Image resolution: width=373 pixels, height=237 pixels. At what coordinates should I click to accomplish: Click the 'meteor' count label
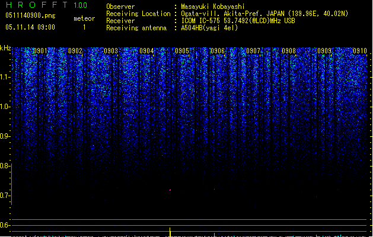click(84, 18)
